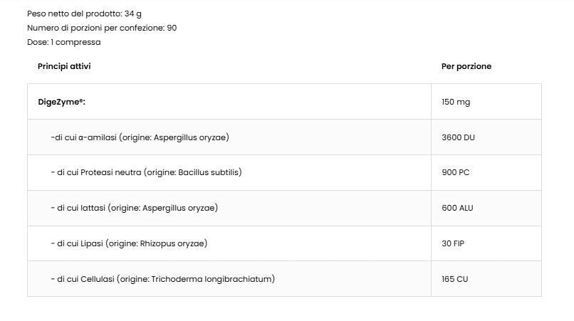Click the Principi attivi column header
Viewport: 574px width, 321px height.
click(x=64, y=66)
